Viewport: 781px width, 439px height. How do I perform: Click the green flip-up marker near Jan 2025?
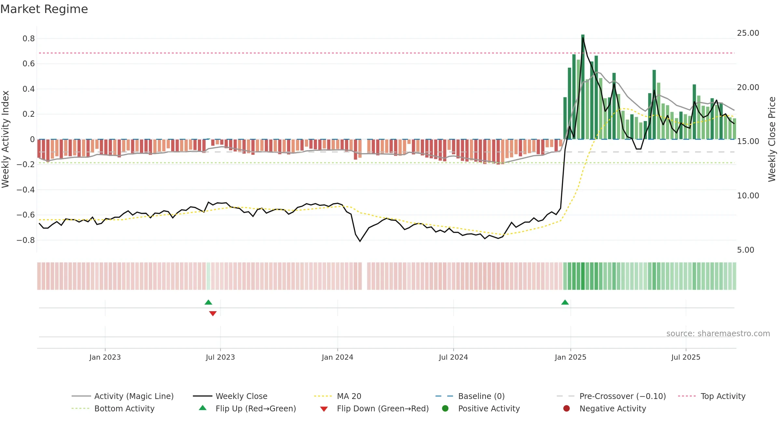click(x=565, y=302)
